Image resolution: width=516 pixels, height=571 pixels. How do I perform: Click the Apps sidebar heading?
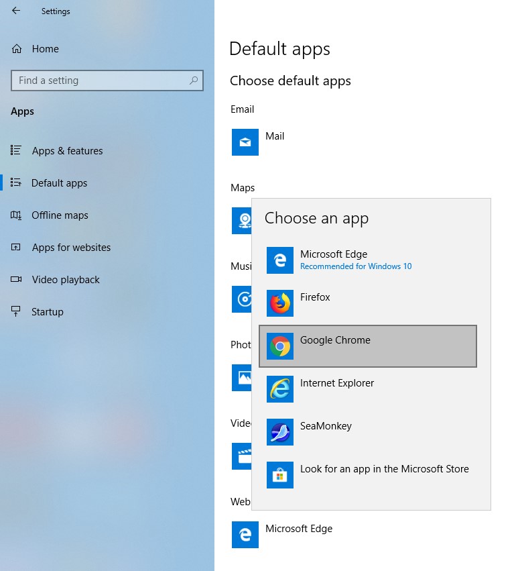click(22, 111)
